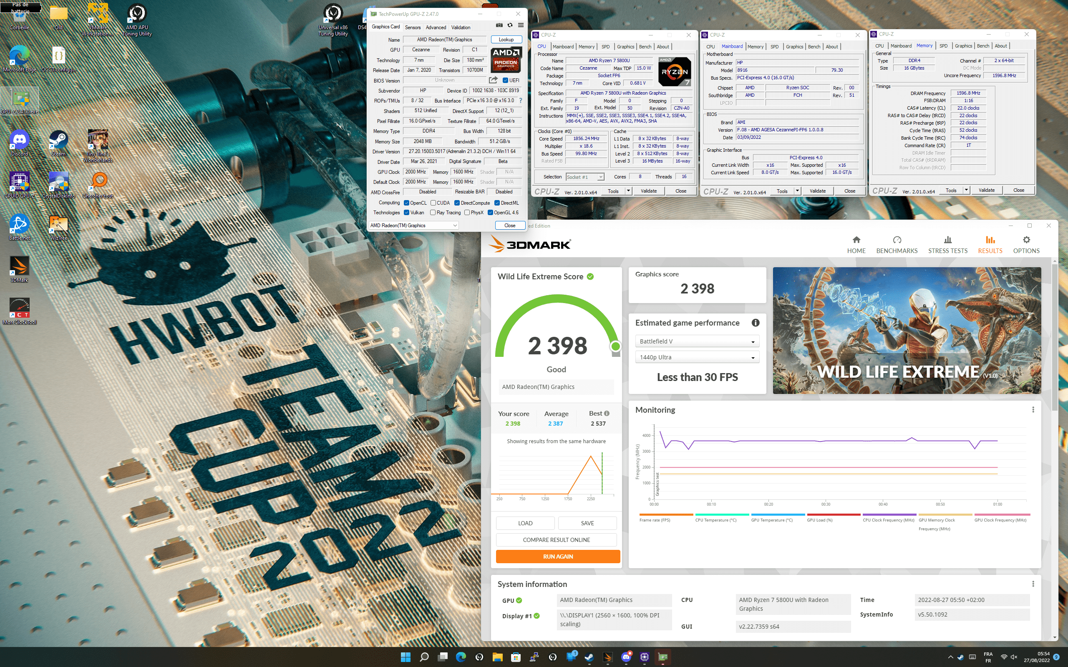Viewport: 1068px width, 667px height.
Task: Click COMPARE RESULT ONLINE button
Action: tap(556, 540)
